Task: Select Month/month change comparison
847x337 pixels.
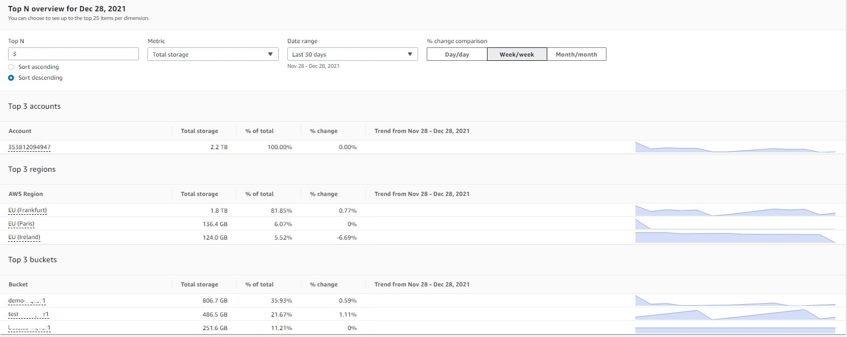Action: point(576,54)
